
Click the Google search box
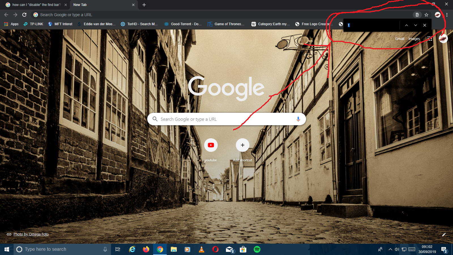pyautogui.click(x=226, y=119)
